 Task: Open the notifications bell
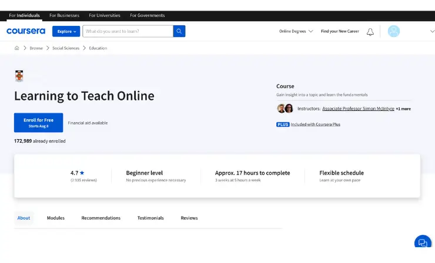tap(370, 32)
